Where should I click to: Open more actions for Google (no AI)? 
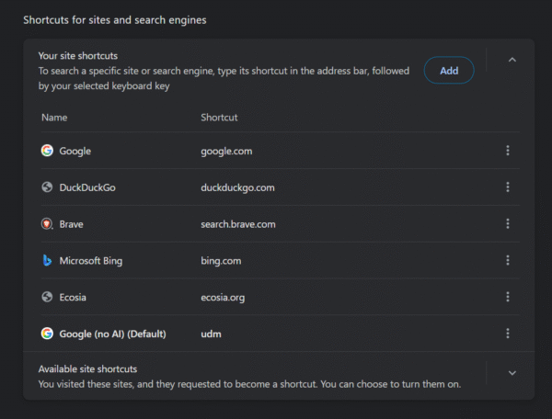pyautogui.click(x=508, y=334)
